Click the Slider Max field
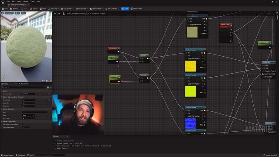Screen dimensions: 279x157 click(28, 106)
